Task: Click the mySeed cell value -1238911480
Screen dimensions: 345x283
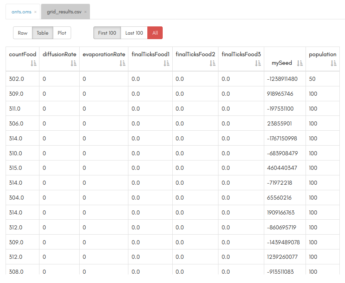Action: point(282,79)
